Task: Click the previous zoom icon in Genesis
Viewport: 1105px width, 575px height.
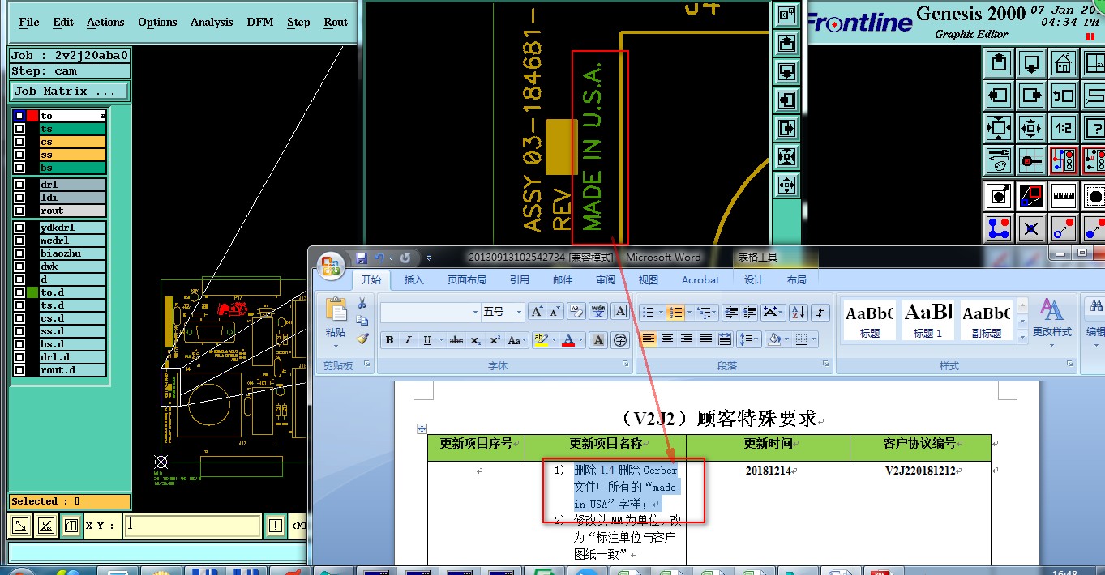Action: click(x=1063, y=95)
